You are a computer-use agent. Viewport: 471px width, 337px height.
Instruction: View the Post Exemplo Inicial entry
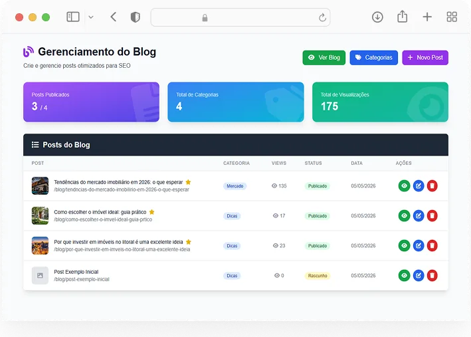point(404,275)
